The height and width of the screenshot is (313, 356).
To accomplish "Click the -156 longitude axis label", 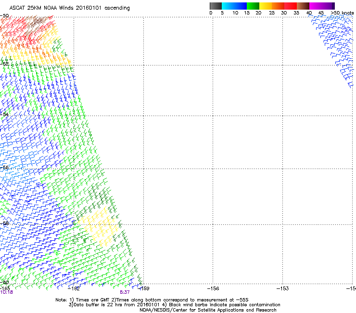I will pyautogui.click(x=213, y=288).
